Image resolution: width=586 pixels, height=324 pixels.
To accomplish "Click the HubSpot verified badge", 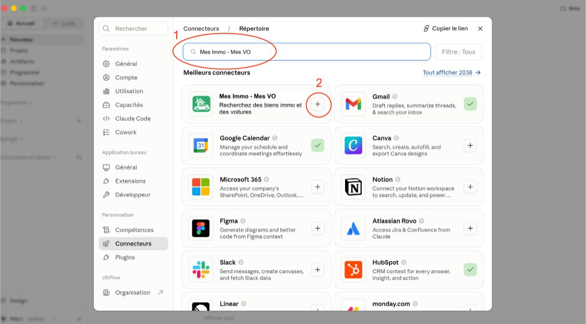I will pos(403,263).
